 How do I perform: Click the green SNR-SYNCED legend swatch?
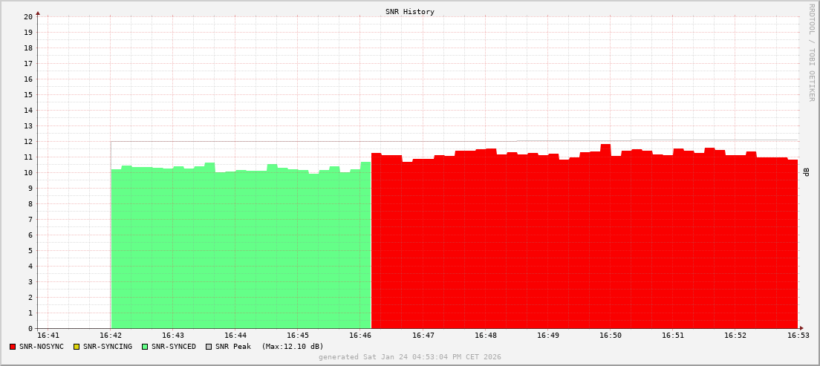point(145,347)
